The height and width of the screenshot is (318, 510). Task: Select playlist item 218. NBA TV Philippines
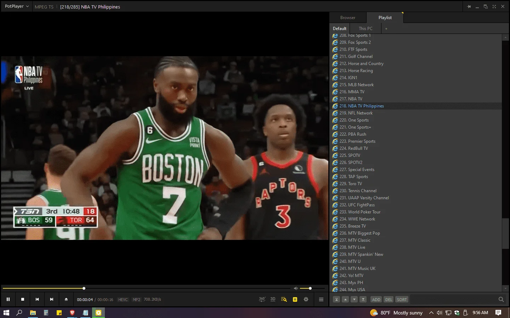coord(416,106)
